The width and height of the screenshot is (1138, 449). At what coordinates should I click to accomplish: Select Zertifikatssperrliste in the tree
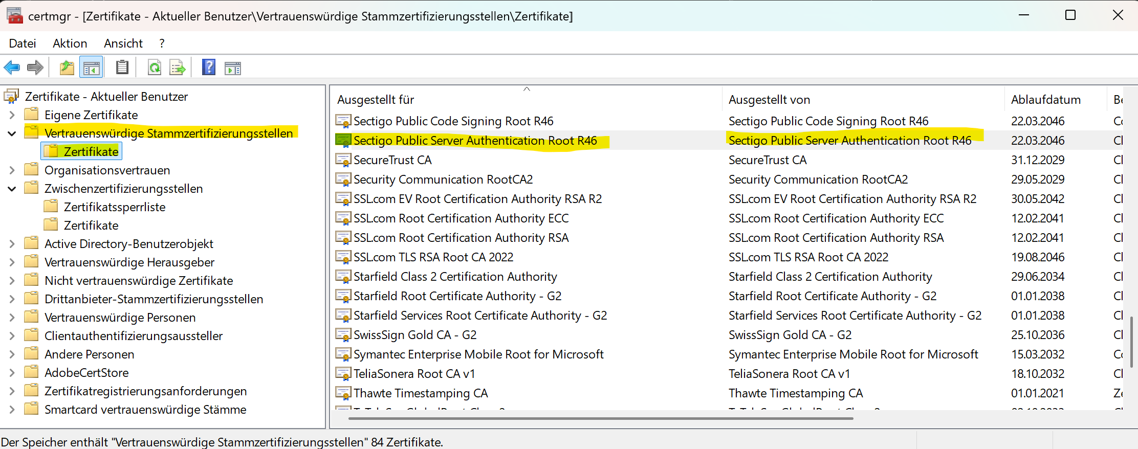click(114, 207)
